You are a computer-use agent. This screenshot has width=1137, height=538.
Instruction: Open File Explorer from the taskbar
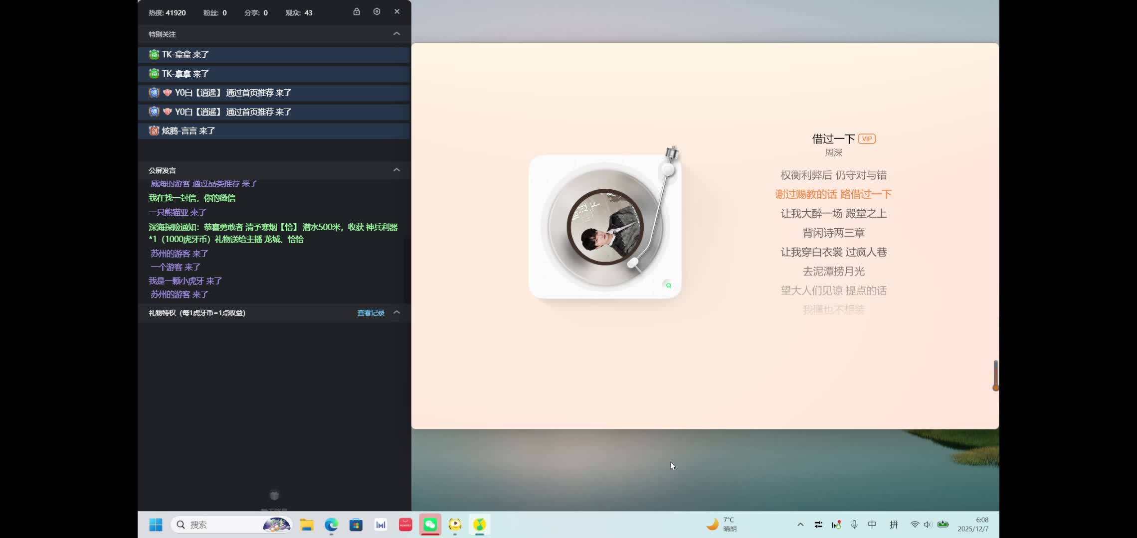point(306,525)
